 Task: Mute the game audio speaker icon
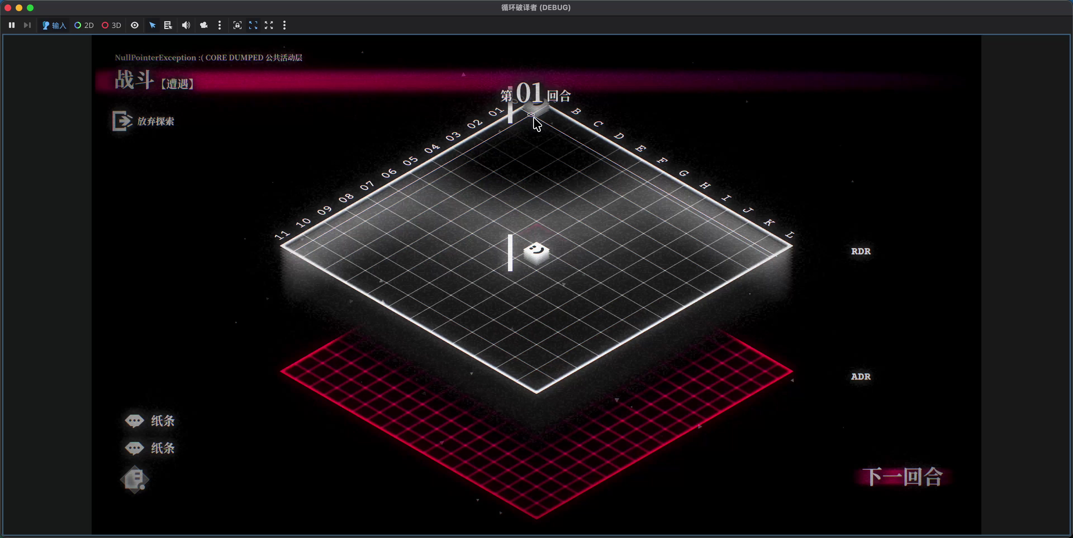pyautogui.click(x=186, y=25)
